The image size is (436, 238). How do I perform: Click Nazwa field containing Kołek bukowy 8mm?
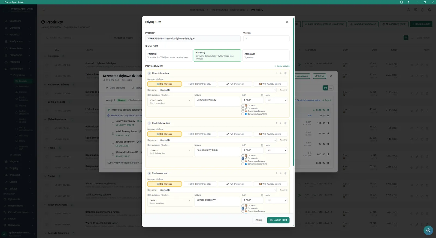click(217, 152)
